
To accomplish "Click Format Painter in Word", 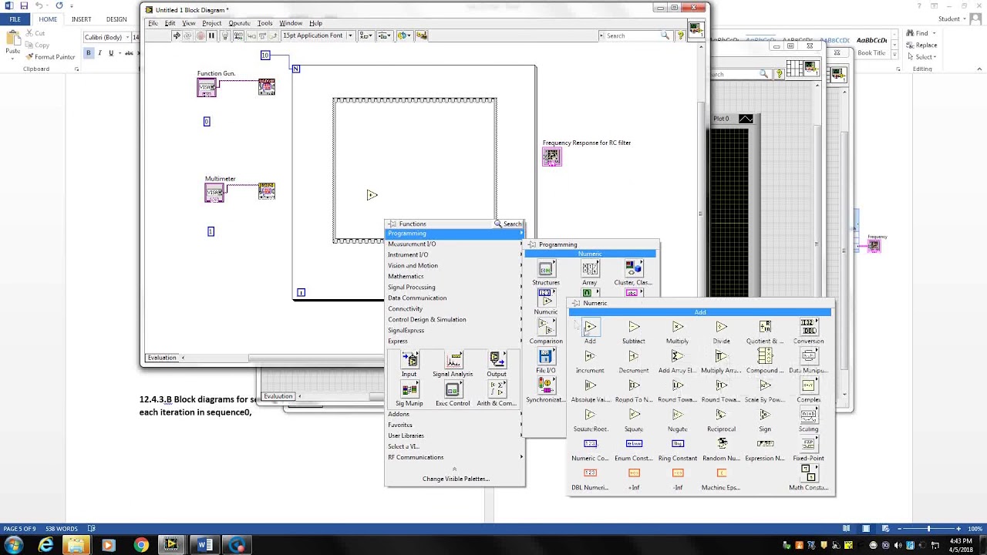I will click(x=50, y=57).
